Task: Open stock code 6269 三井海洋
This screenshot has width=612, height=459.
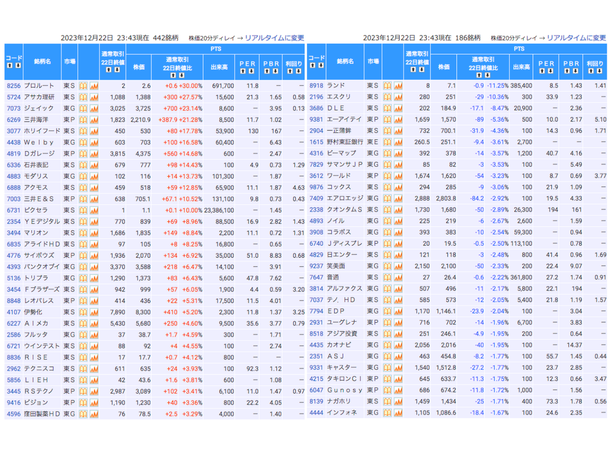Action: click(13, 120)
